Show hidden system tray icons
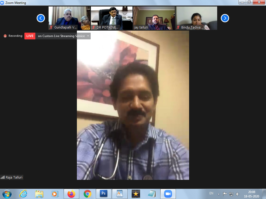Screen dimensions: 266x199 [218, 194]
